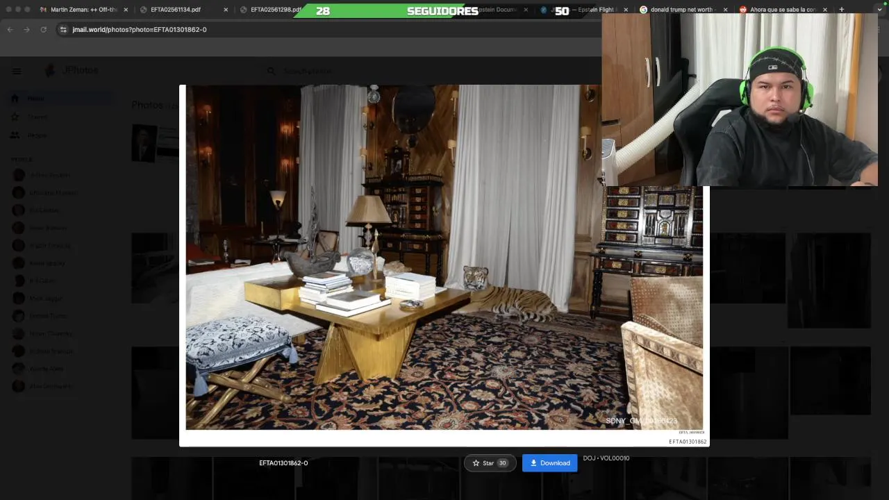Switch to the Martin Zeman Gmail tab
This screenshot has width=889, height=500.
click(84, 10)
